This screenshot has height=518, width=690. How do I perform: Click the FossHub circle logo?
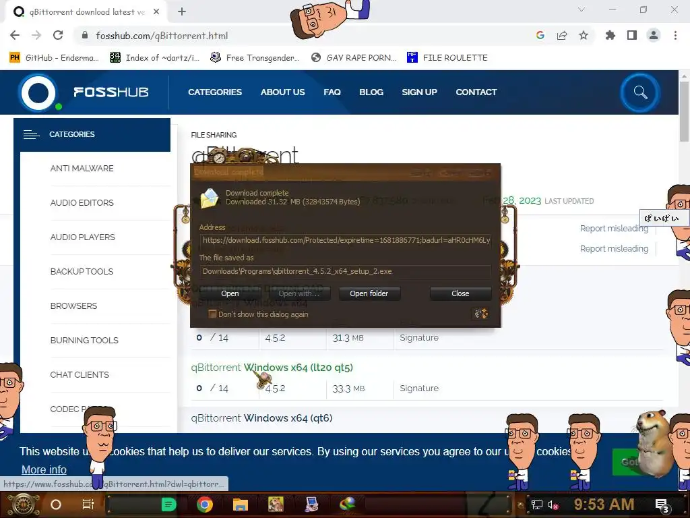point(38,92)
